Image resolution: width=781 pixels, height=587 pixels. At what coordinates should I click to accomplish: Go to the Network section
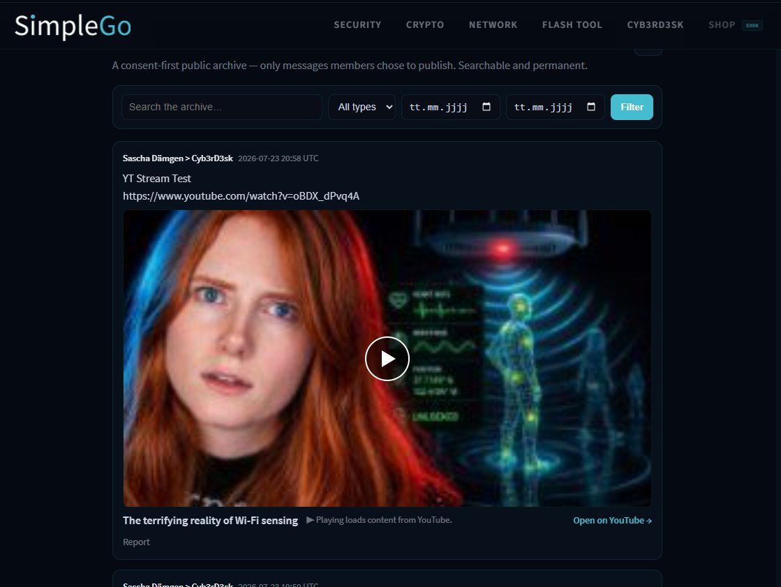pyautogui.click(x=493, y=25)
